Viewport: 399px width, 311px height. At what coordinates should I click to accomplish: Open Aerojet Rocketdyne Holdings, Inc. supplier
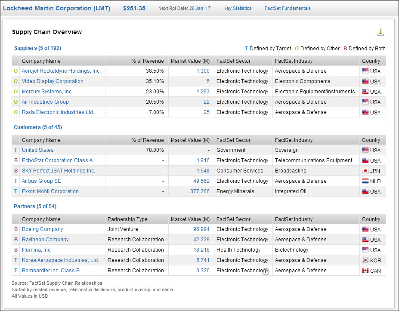point(61,71)
